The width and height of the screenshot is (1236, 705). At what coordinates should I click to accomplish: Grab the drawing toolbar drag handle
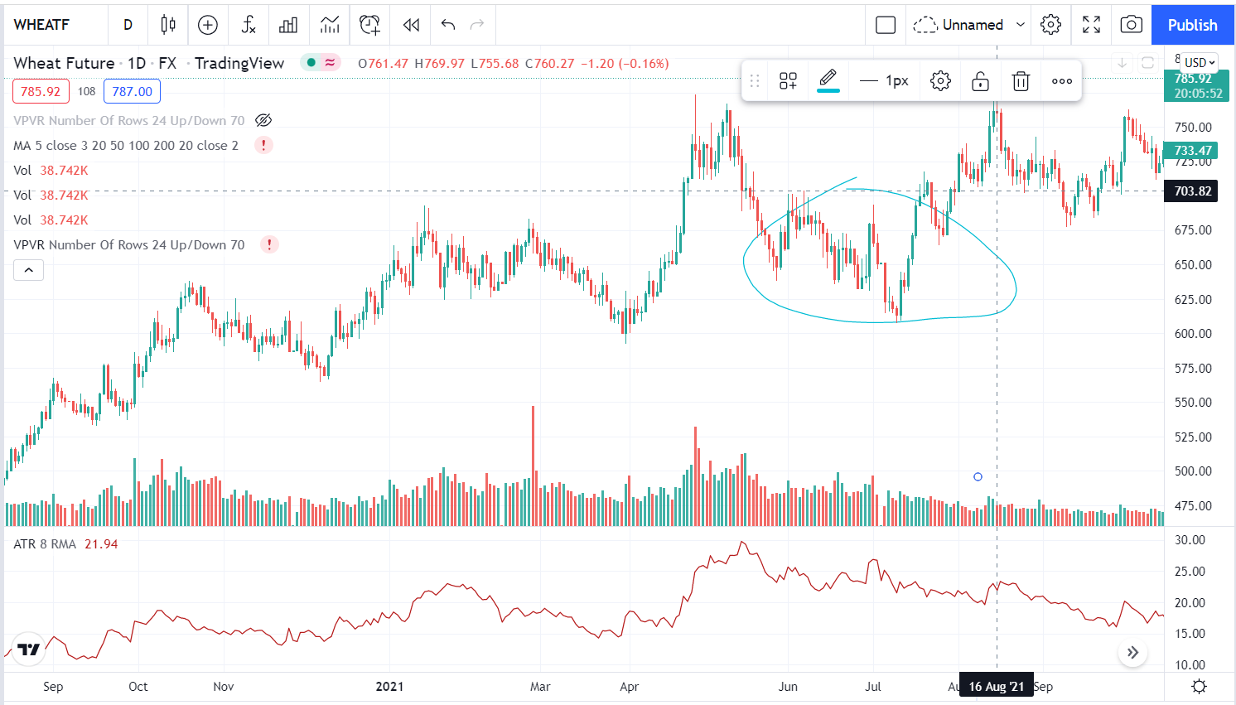pyautogui.click(x=755, y=81)
